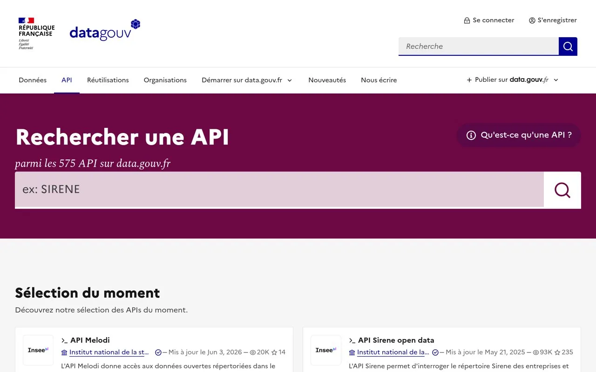This screenshot has height=372, width=596.
Task: Open the Données menu item
Action: pyautogui.click(x=33, y=80)
